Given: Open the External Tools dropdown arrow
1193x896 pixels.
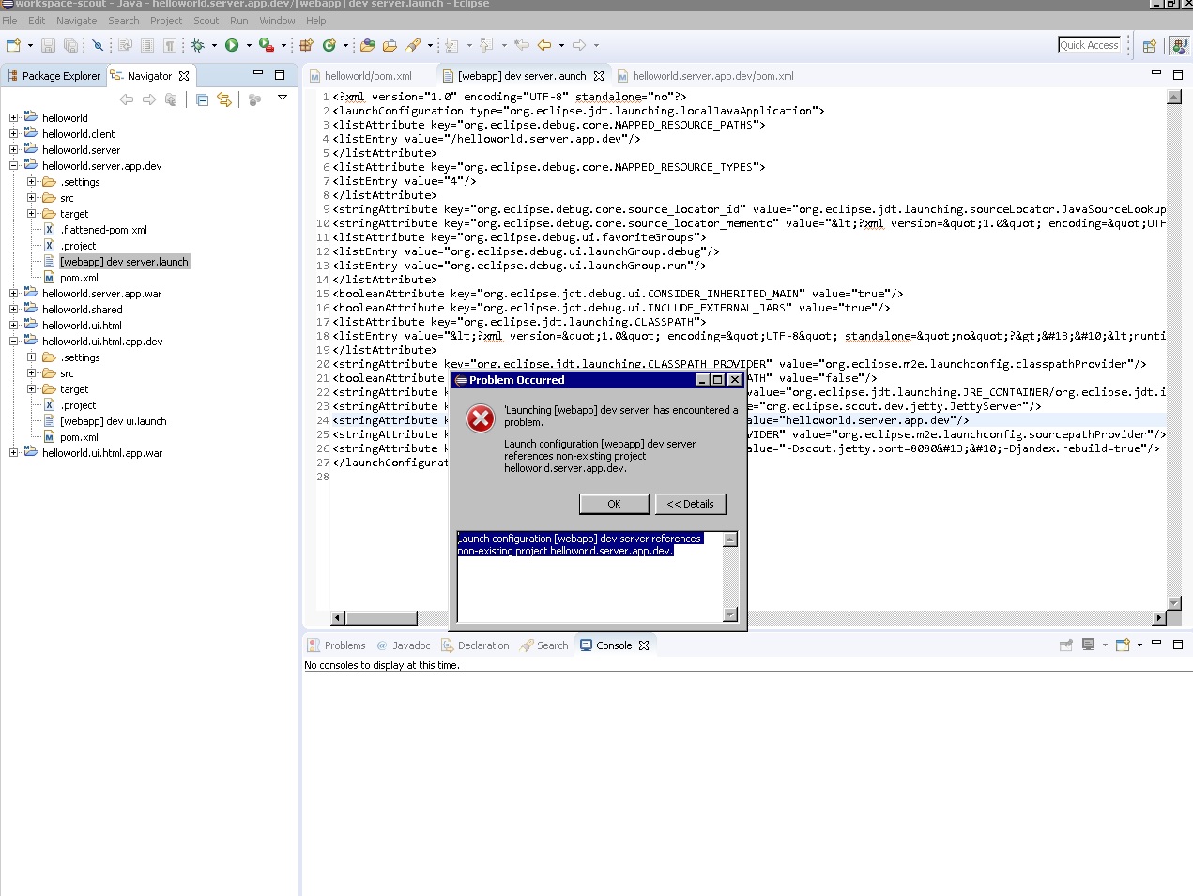Looking at the screenshot, I should [283, 45].
